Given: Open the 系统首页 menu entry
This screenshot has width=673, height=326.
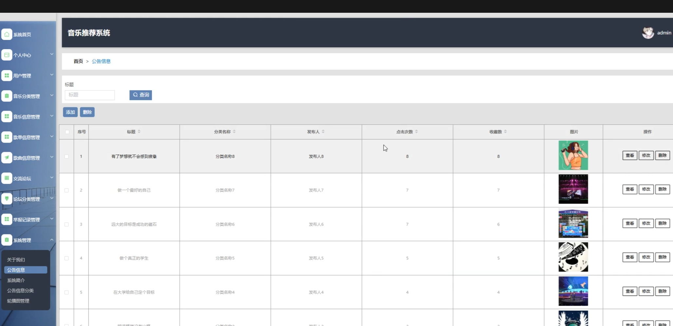Looking at the screenshot, I should point(22,35).
